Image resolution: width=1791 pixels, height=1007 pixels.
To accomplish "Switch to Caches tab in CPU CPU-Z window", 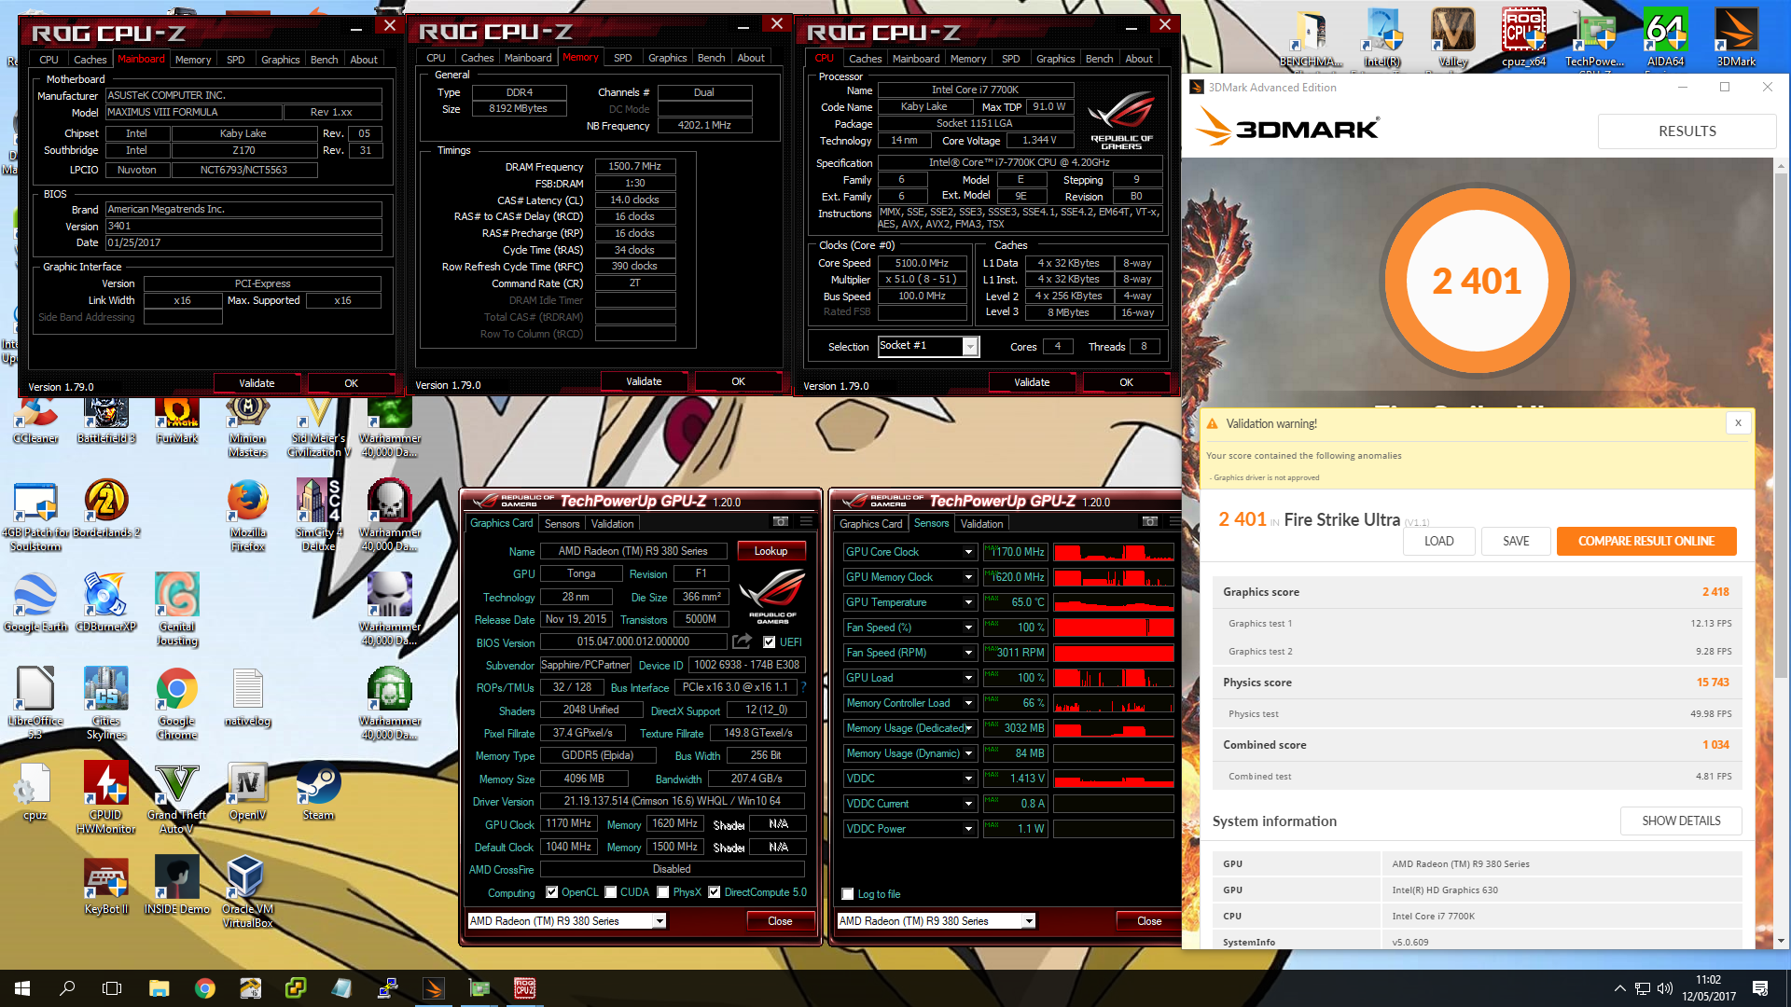I will pos(865,59).
